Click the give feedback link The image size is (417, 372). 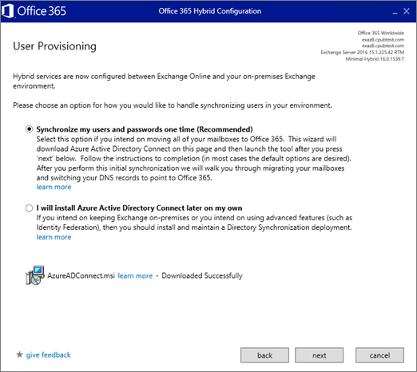(x=49, y=354)
